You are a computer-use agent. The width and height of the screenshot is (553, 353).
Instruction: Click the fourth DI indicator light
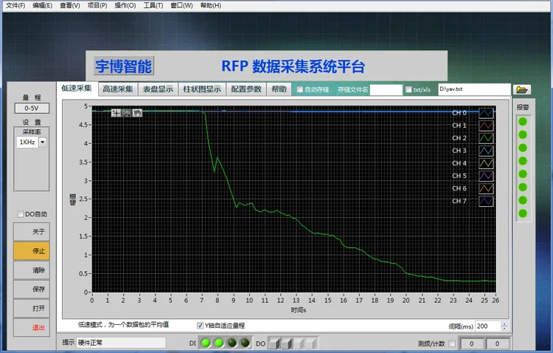(245, 343)
